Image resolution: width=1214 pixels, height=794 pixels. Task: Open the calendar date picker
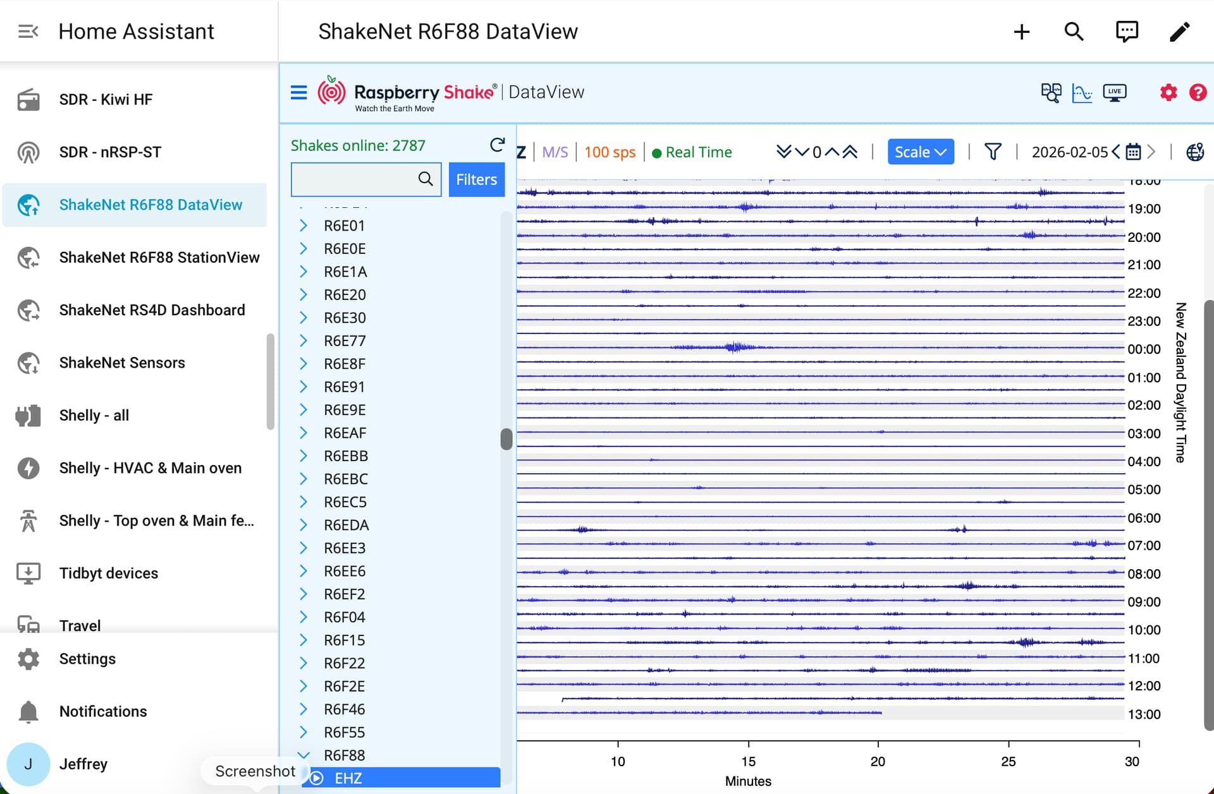tap(1134, 152)
